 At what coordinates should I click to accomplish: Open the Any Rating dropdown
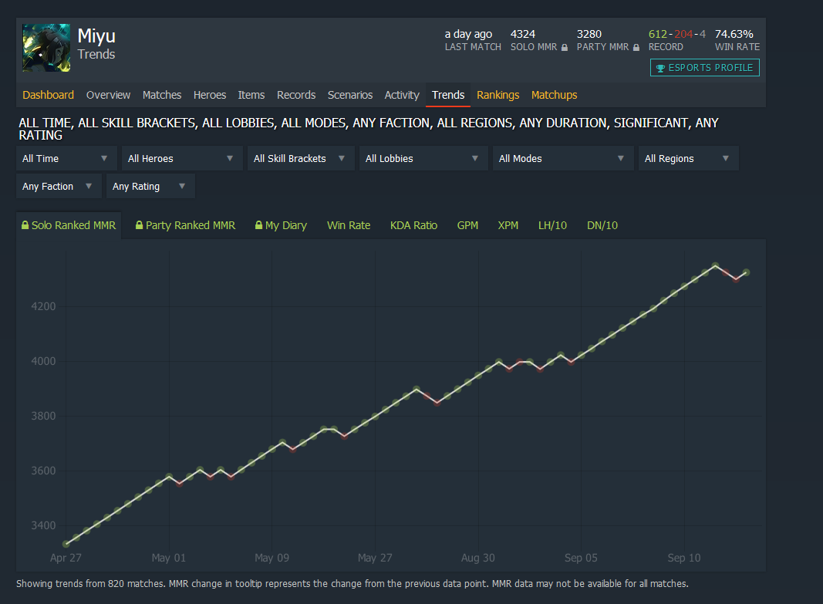pyautogui.click(x=150, y=186)
